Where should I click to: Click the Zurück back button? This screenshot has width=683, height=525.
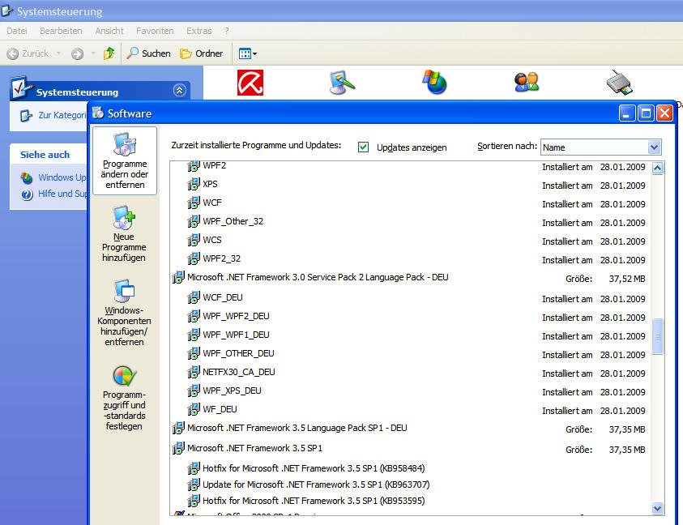coord(28,53)
